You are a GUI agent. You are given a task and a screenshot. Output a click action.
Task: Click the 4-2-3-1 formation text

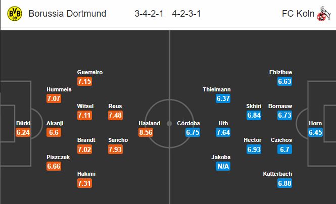tap(186, 14)
